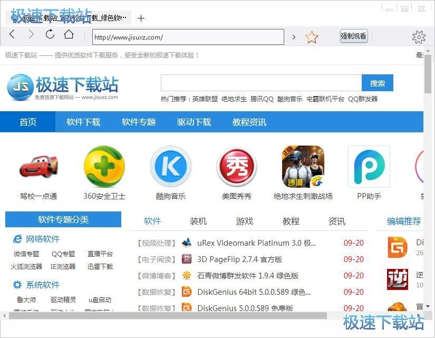Switch to the 教程 tab
435x338 pixels.
pyautogui.click(x=291, y=221)
